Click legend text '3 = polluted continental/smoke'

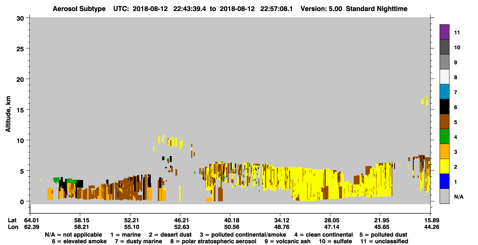[x=243, y=234]
